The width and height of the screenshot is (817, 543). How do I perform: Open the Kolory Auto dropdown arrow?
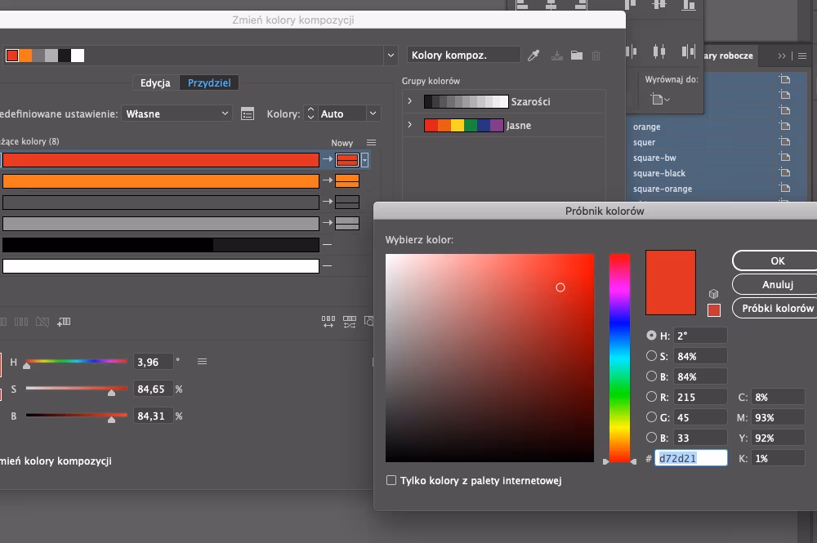(373, 113)
